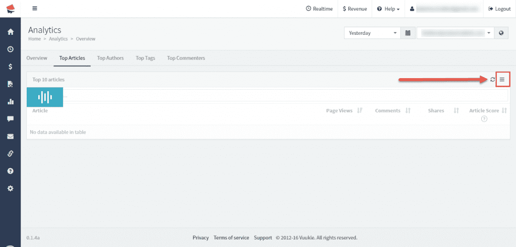
Task: Click the bar chart Analytics sidebar icon
Action: [10, 101]
